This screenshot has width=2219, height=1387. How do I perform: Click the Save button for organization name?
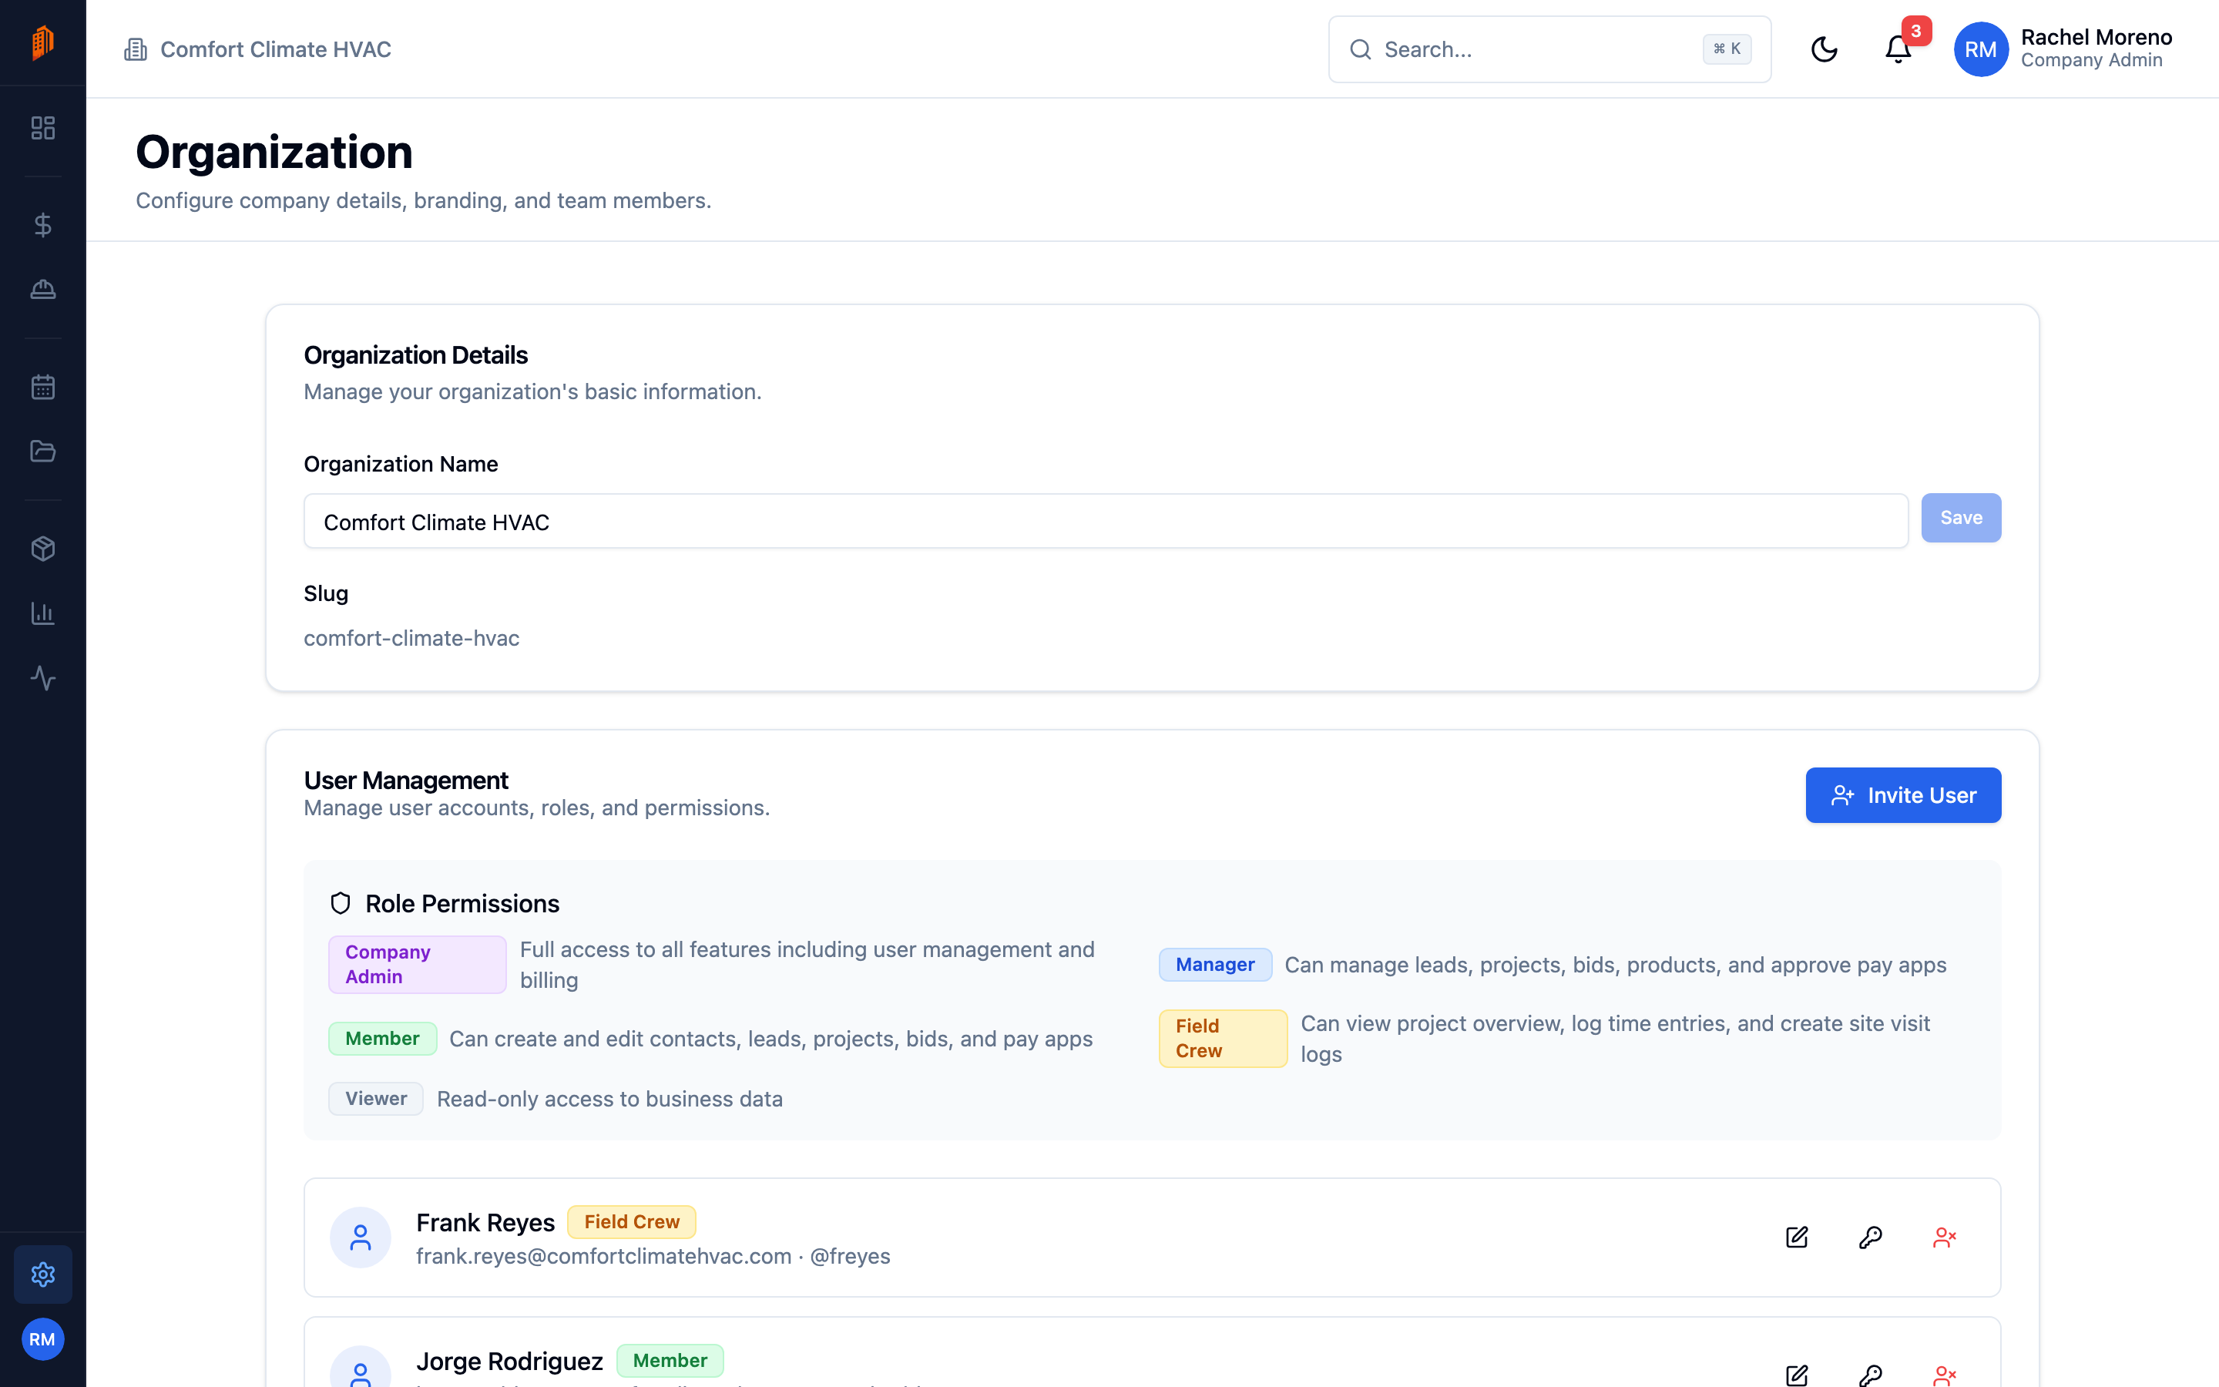[1960, 519]
